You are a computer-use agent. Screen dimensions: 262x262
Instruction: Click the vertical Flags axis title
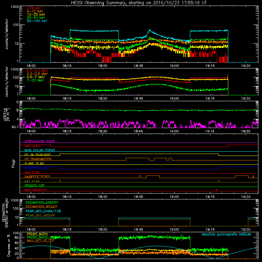[13, 163]
